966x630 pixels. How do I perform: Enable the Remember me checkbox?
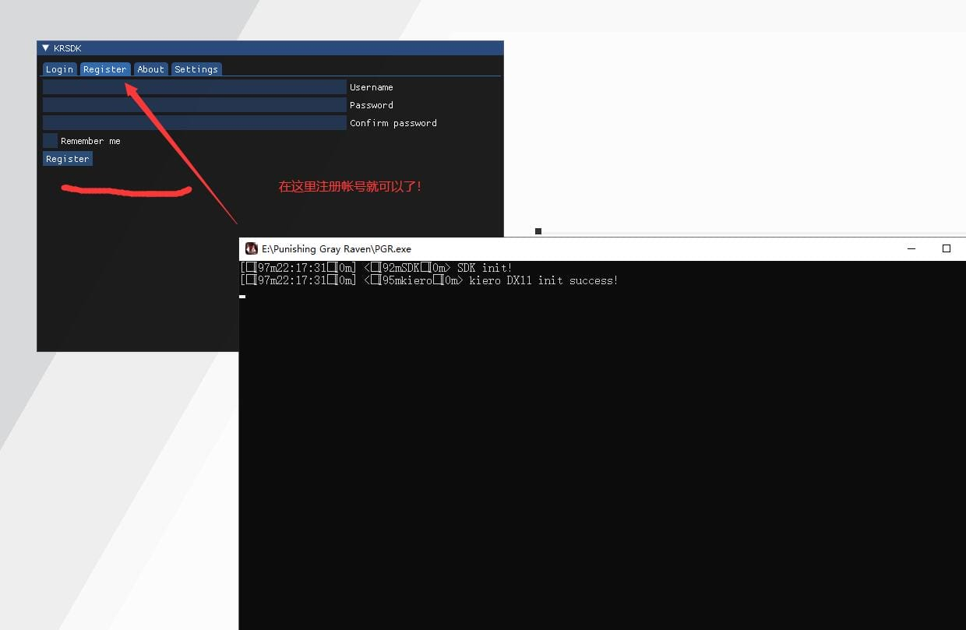tap(50, 141)
